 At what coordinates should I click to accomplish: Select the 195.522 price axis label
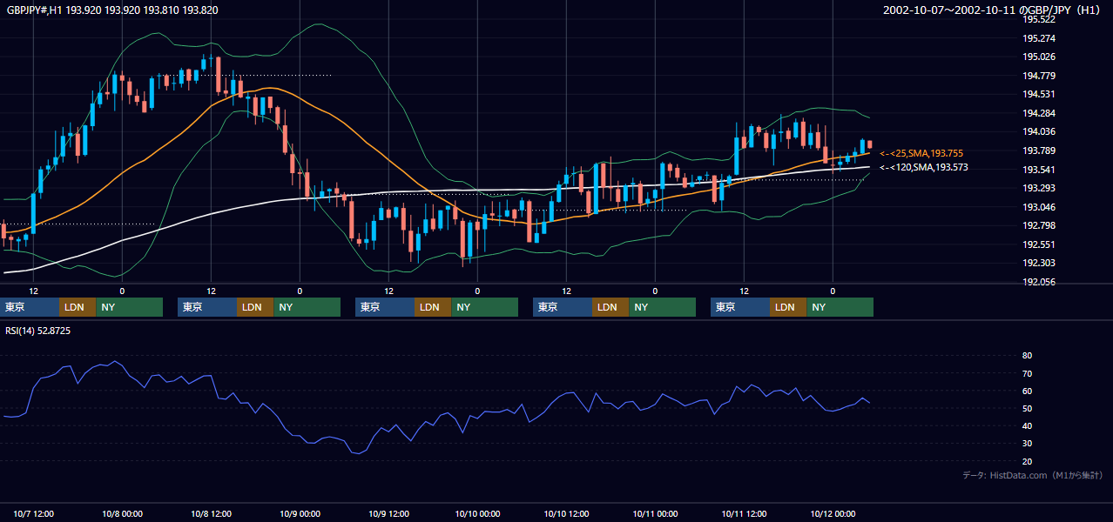[1039, 19]
